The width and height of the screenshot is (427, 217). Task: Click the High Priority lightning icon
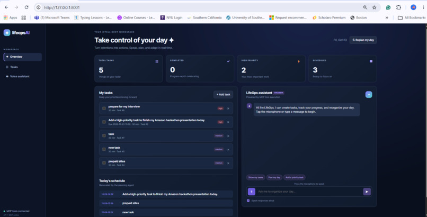[299, 61]
